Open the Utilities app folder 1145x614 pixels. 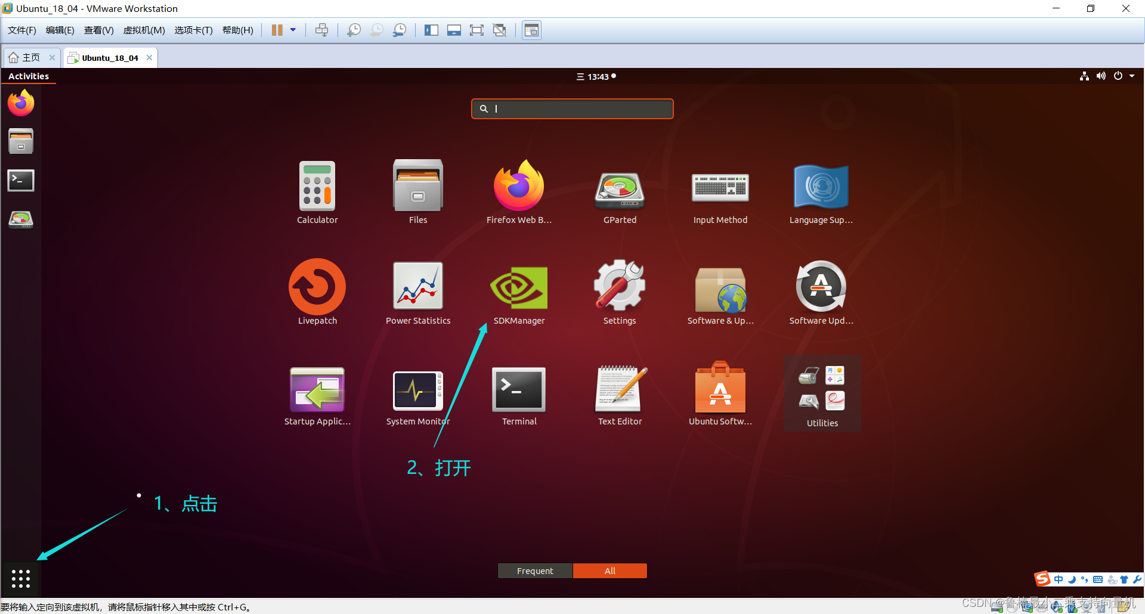click(822, 395)
